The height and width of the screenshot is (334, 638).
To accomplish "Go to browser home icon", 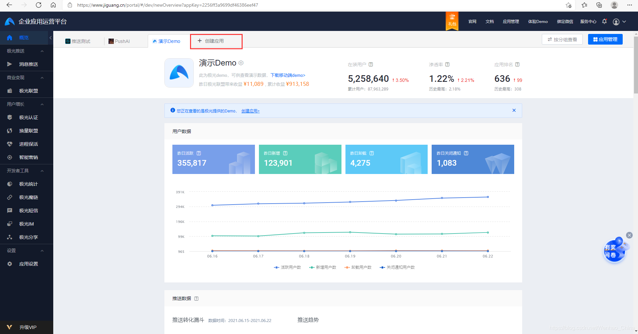I will click(x=53, y=5).
